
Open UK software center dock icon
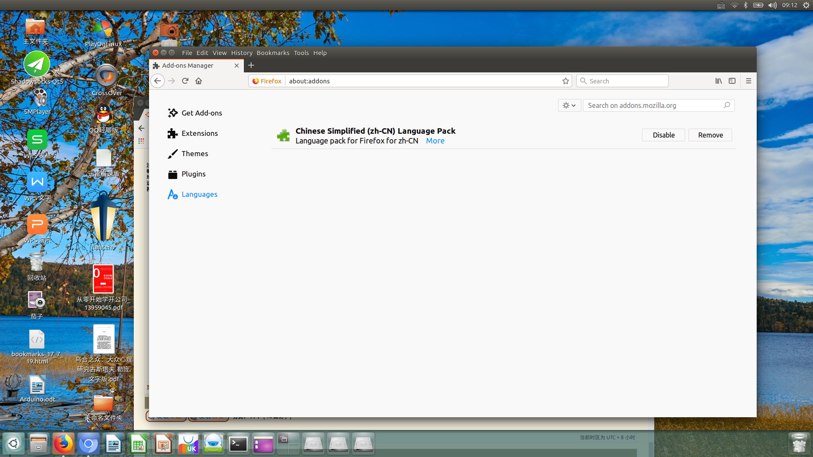(188, 443)
